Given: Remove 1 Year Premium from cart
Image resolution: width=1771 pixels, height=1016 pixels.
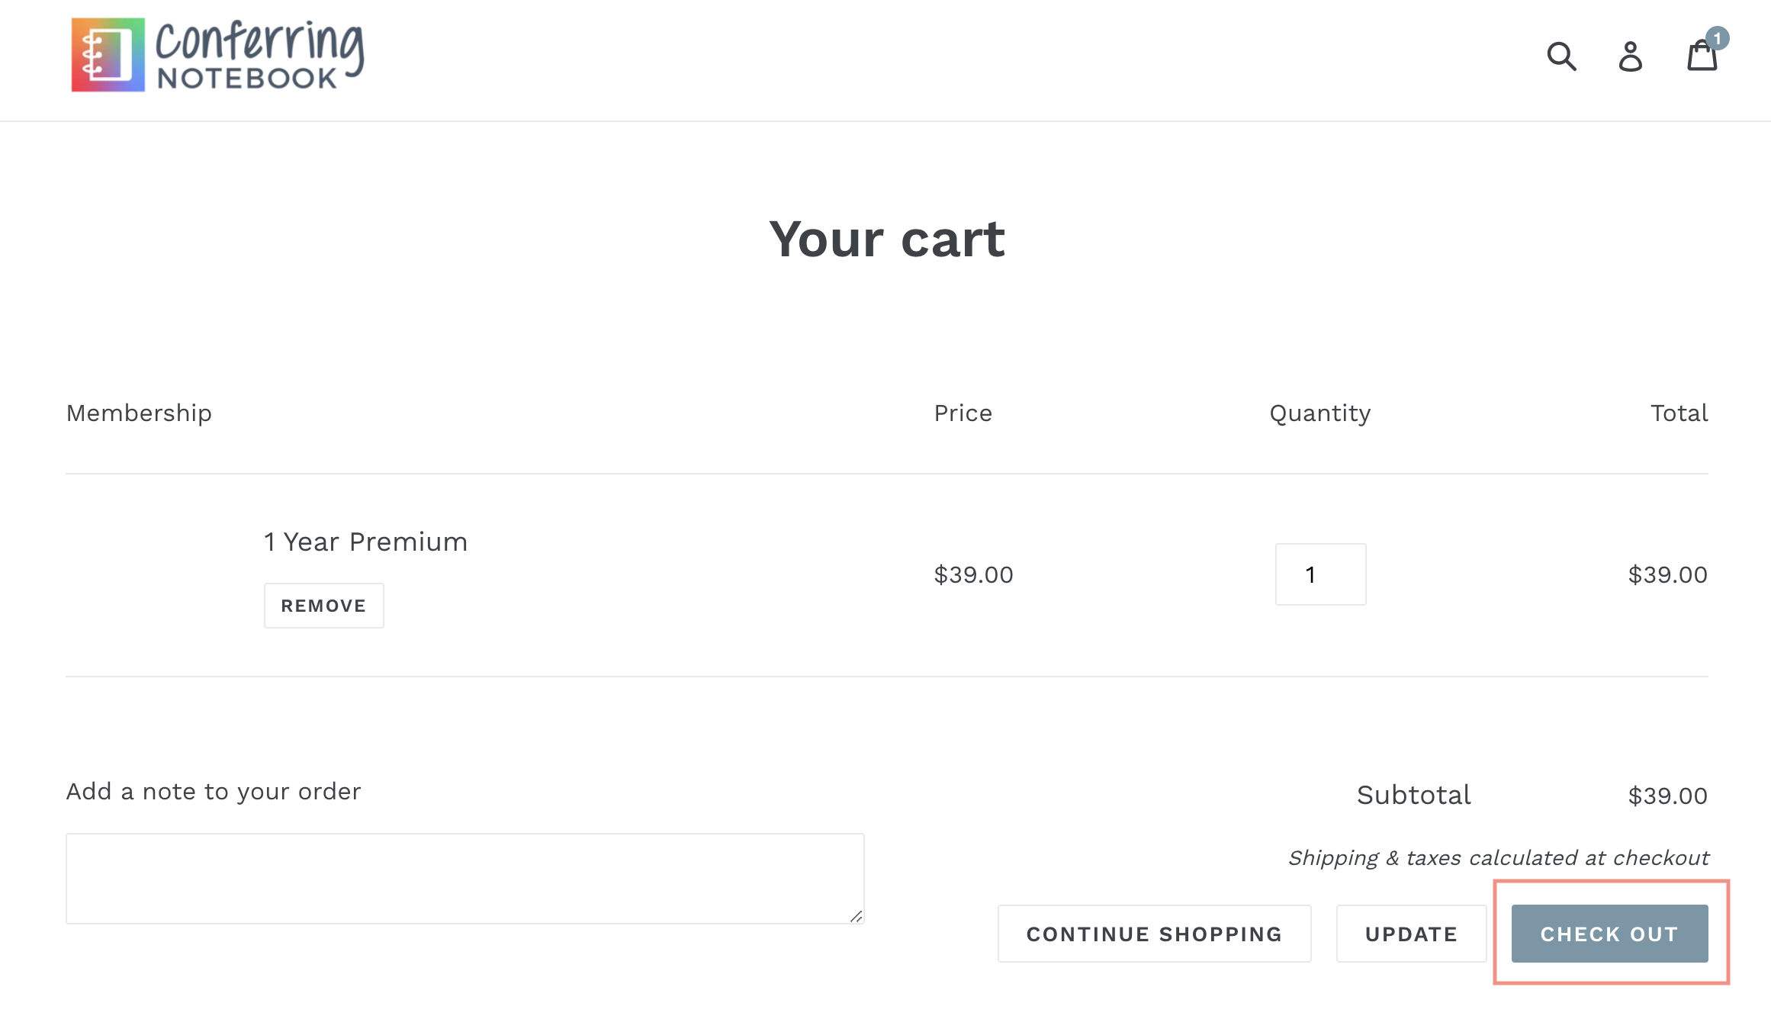Looking at the screenshot, I should tap(323, 606).
